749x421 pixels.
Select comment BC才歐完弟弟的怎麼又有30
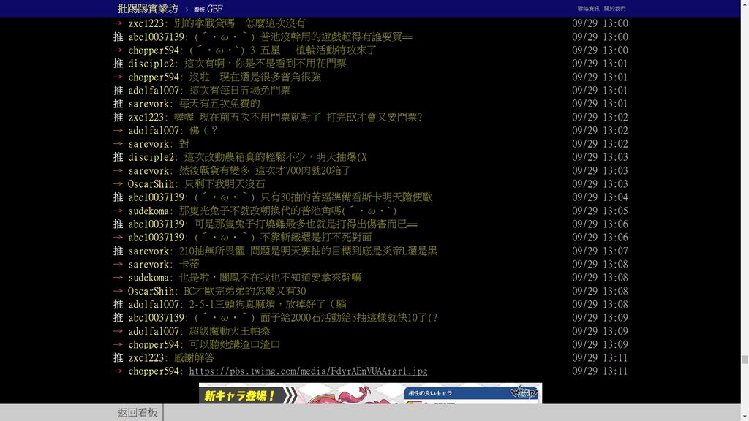[245, 291]
